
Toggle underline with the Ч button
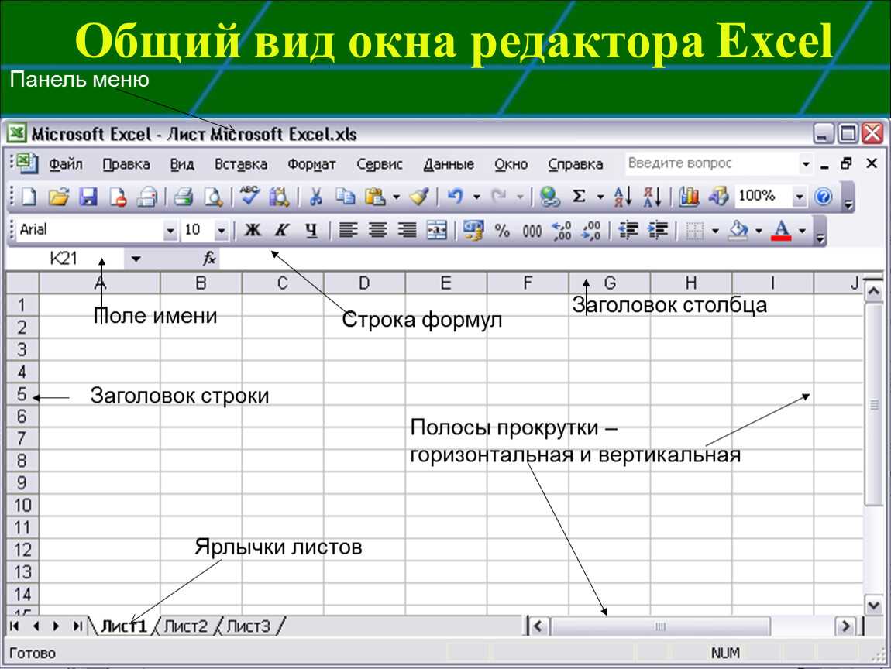(311, 231)
